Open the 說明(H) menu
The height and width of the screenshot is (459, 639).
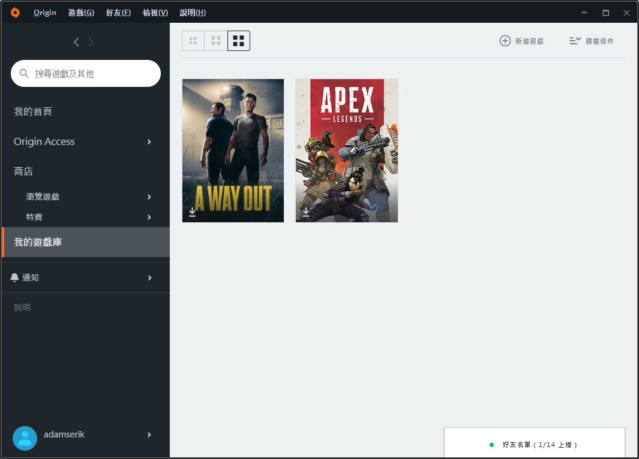(193, 13)
